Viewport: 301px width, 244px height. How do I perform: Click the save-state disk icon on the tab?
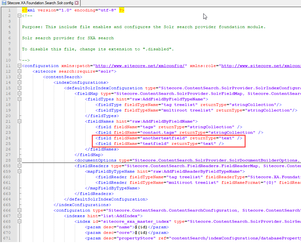pos(4,3)
